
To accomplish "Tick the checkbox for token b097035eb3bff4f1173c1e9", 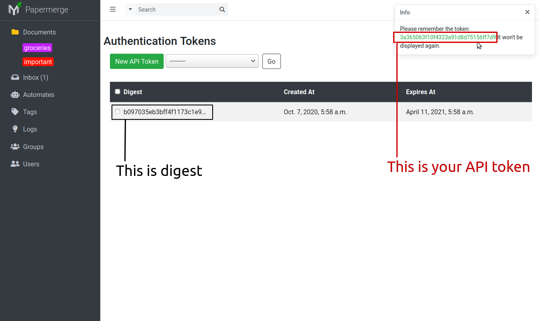I will click(x=118, y=111).
